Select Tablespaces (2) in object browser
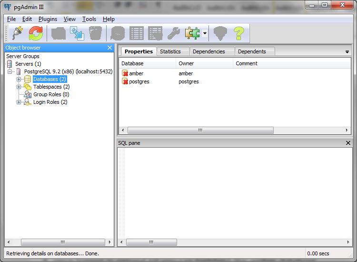Screen dimensions: 357x262 pyautogui.click(x=51, y=87)
